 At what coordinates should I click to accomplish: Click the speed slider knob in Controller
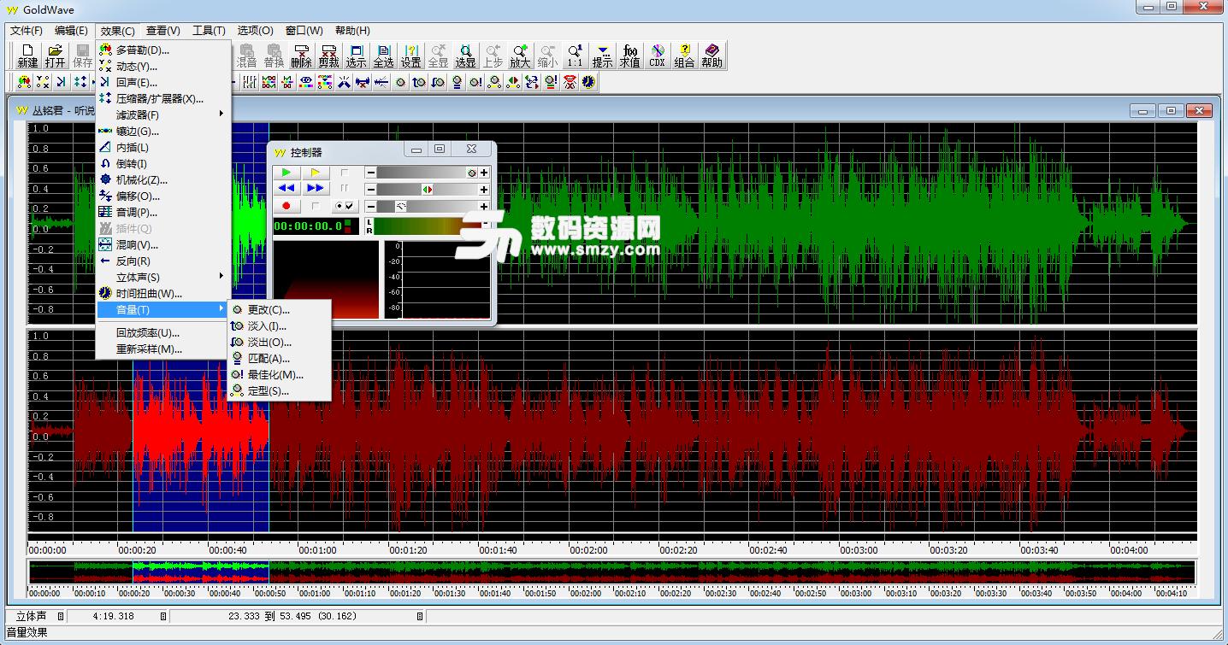tap(400, 206)
